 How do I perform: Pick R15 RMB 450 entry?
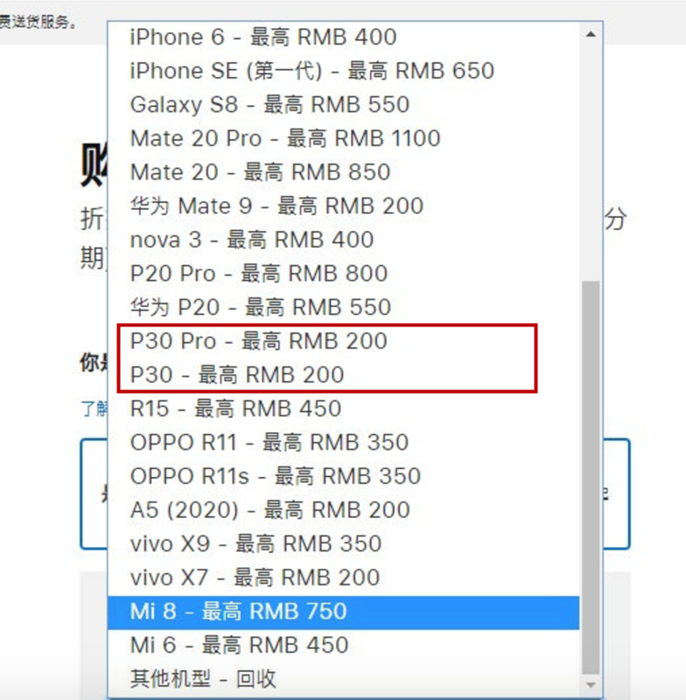(x=344, y=409)
